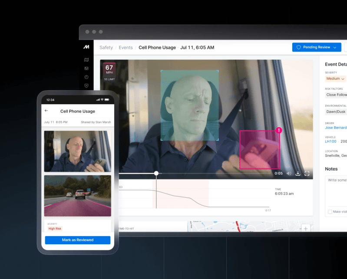347x279 pixels.
Task: Open the map icon in sidebar
Action: point(86,60)
